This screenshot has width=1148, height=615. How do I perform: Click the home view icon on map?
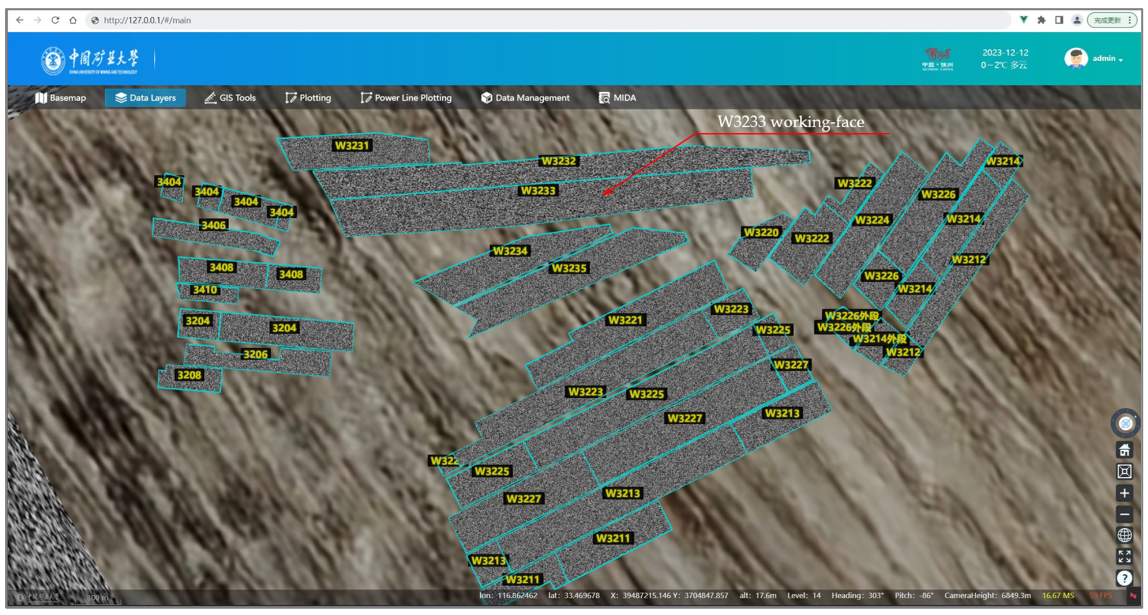coord(1124,450)
